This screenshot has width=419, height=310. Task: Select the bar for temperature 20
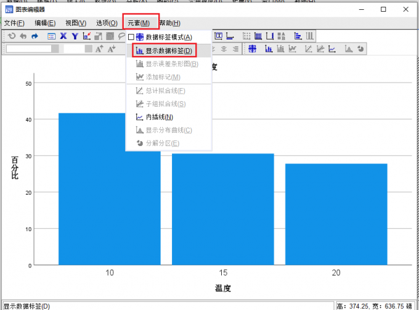[336, 214]
